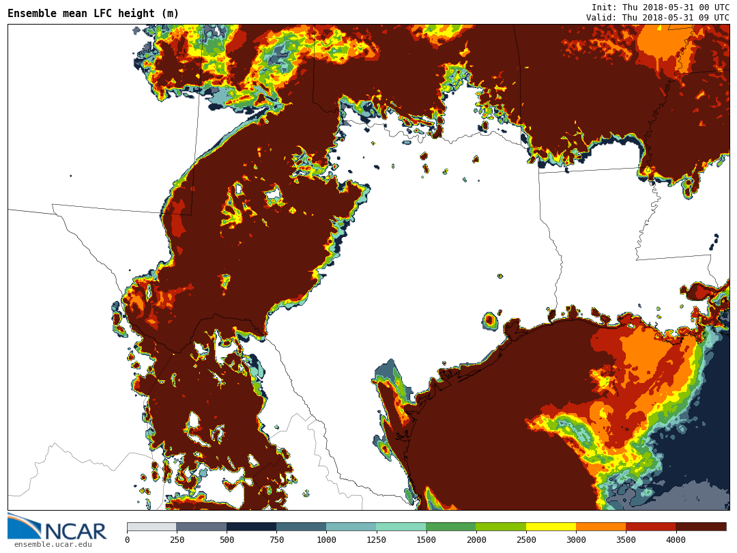737x553 pixels.
Task: Open the ensemble.ucar.edu link text
Action: (x=53, y=544)
